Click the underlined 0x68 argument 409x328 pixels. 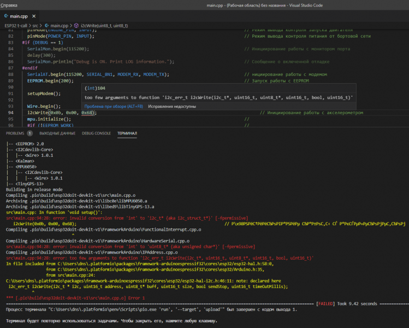tap(87, 113)
